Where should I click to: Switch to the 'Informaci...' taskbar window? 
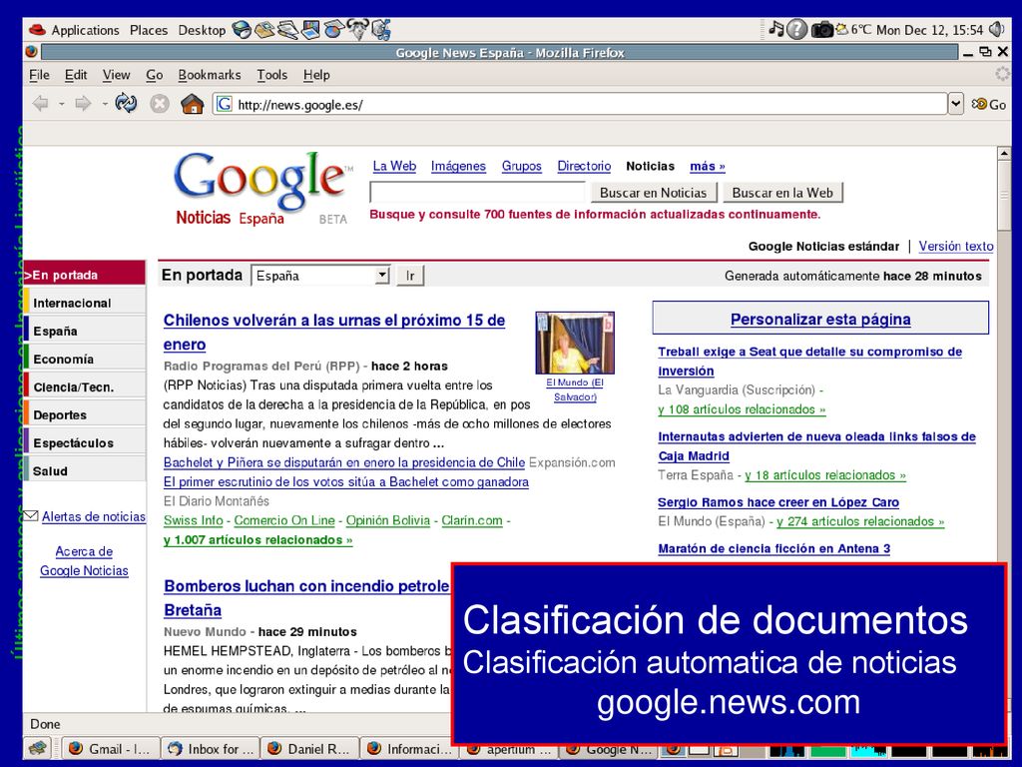point(409,749)
